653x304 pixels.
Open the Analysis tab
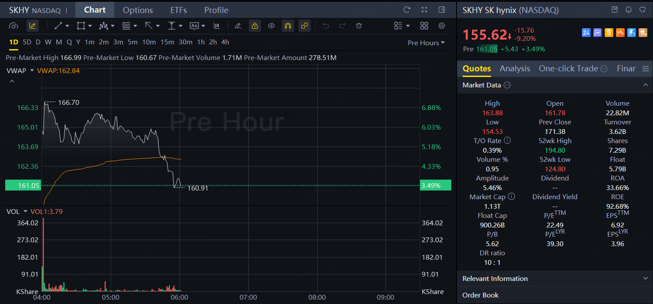coord(515,68)
